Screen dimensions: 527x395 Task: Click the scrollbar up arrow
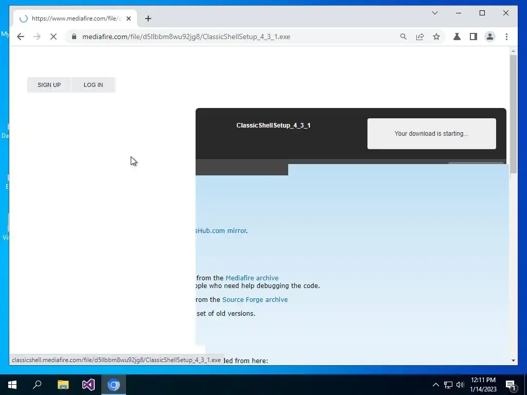point(513,51)
